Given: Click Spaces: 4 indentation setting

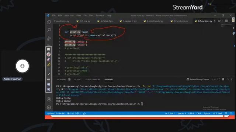Looking at the screenshot, I should point(181,113).
